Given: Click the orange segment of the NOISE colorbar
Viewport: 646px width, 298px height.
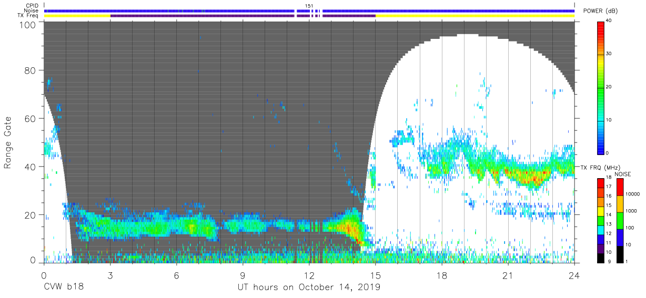Looking at the screenshot, I should pos(620,204).
